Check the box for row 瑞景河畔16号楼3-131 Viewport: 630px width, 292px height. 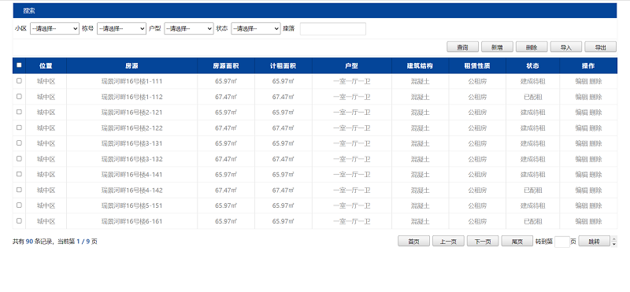(x=19, y=143)
